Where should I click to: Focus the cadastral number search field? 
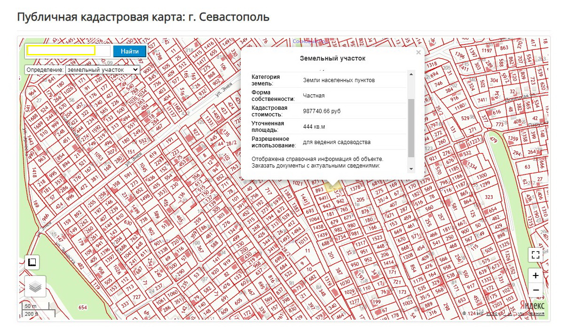[x=61, y=51]
